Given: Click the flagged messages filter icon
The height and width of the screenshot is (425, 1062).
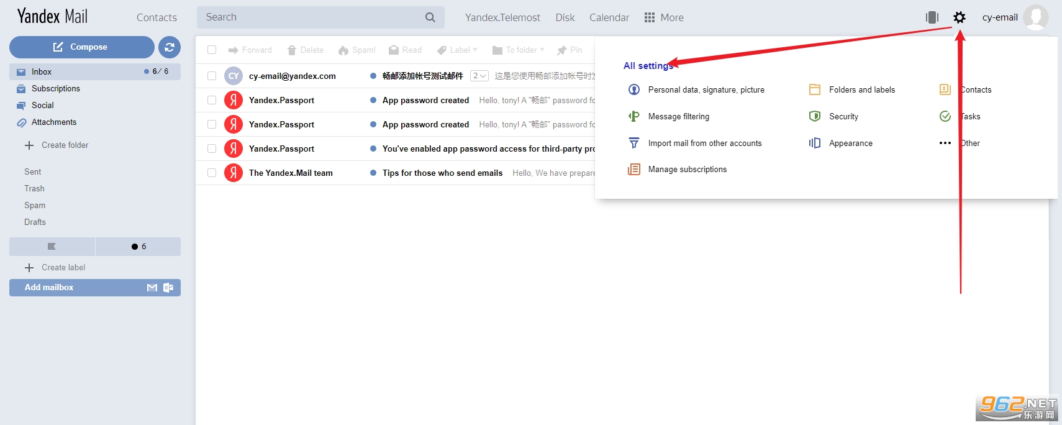Looking at the screenshot, I should [x=52, y=247].
